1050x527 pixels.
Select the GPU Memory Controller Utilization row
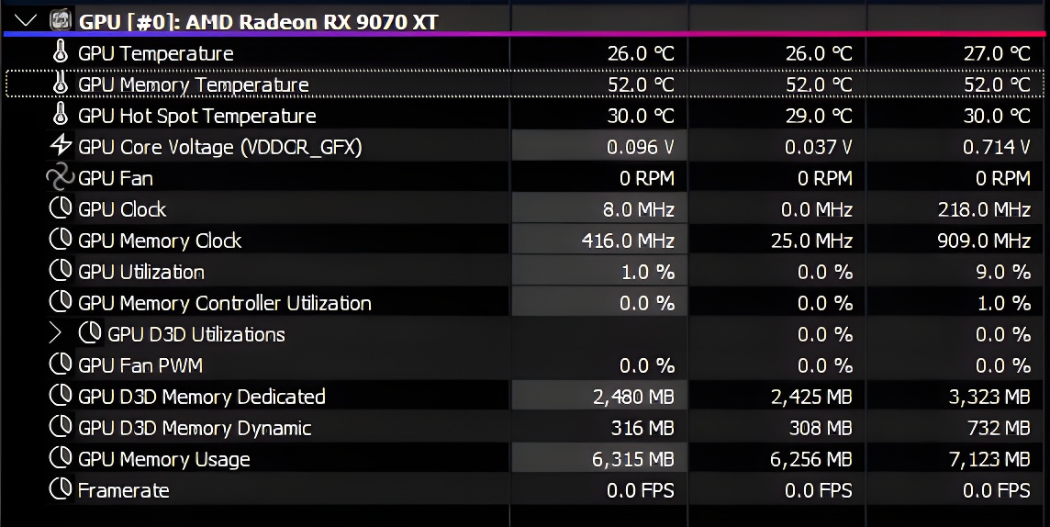525,303
